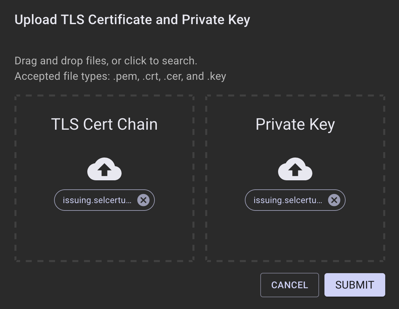Click the upward arrow inside the cert chain cloud

[x=104, y=170]
